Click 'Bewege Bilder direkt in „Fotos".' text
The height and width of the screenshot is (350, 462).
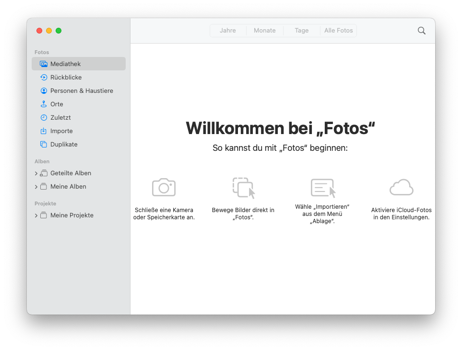(243, 214)
